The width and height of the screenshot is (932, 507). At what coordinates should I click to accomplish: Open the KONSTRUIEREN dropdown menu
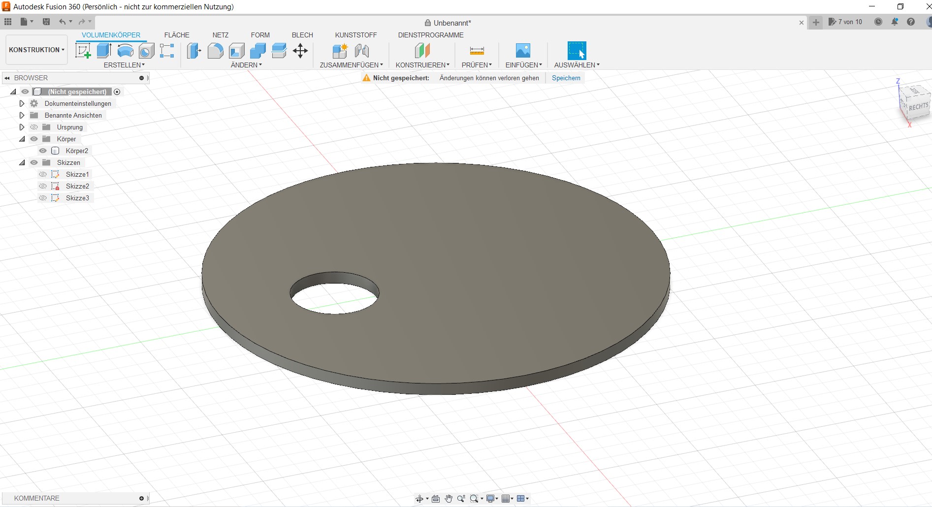click(x=422, y=65)
